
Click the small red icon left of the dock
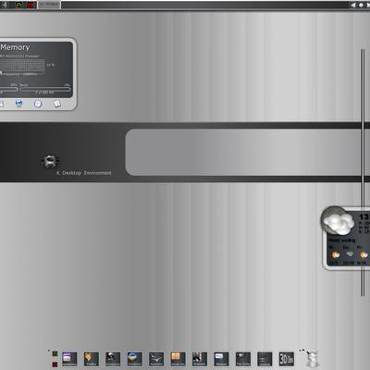click(55, 364)
